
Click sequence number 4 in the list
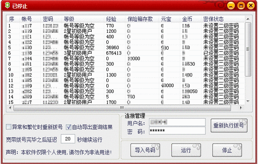[9, 42]
